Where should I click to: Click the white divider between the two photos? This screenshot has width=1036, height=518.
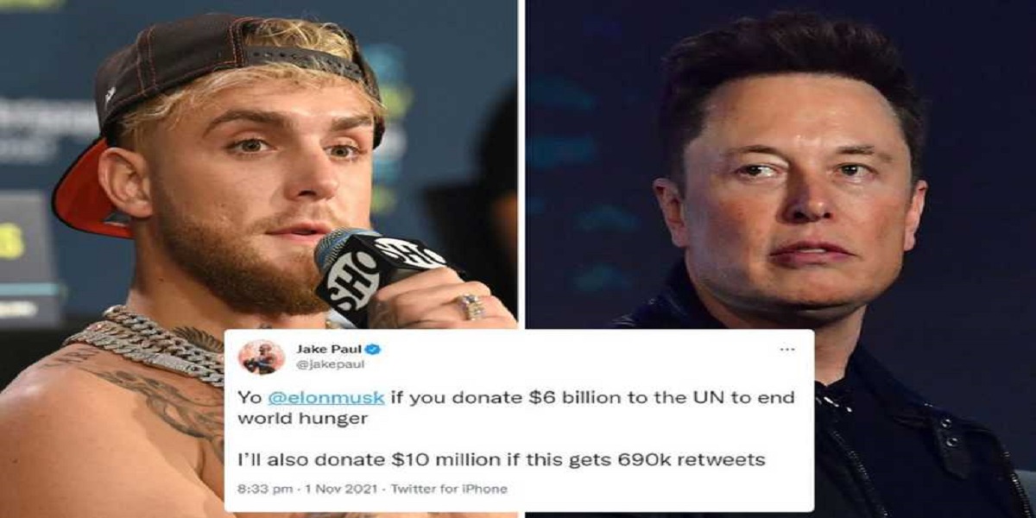521,164
